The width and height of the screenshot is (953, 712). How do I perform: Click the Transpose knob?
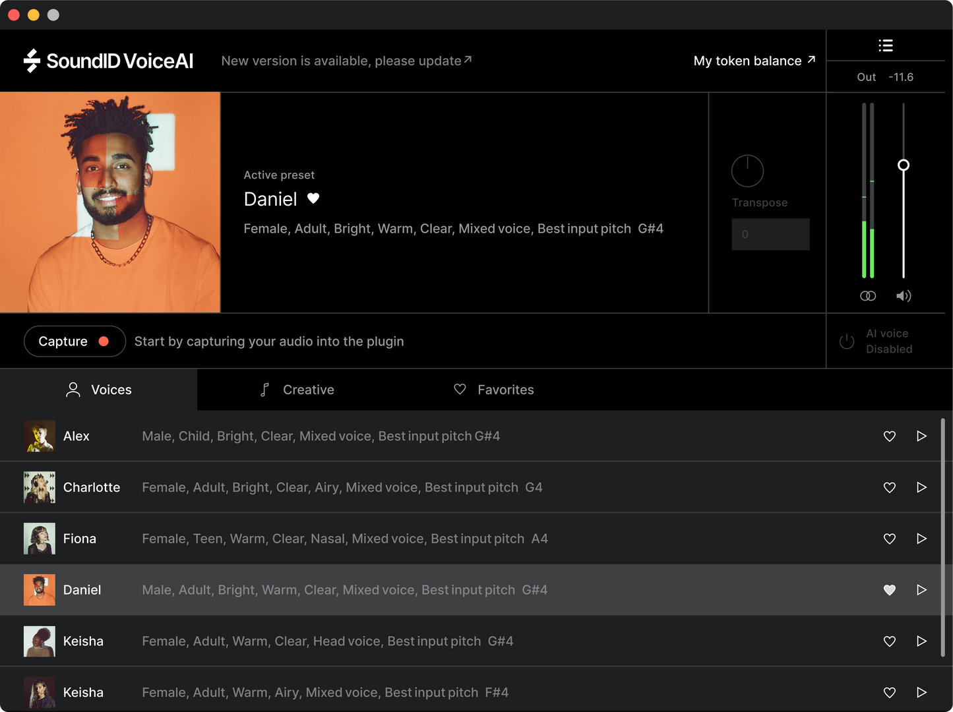747,170
